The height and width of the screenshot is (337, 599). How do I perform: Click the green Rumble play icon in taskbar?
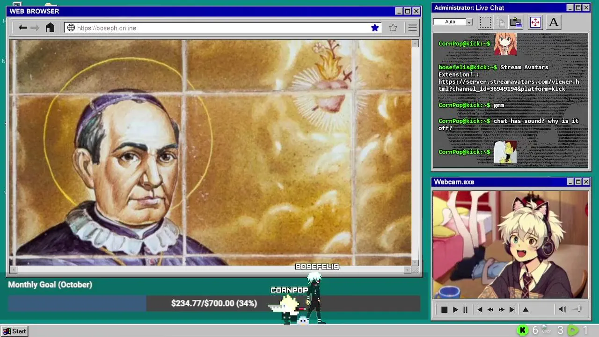(573, 330)
